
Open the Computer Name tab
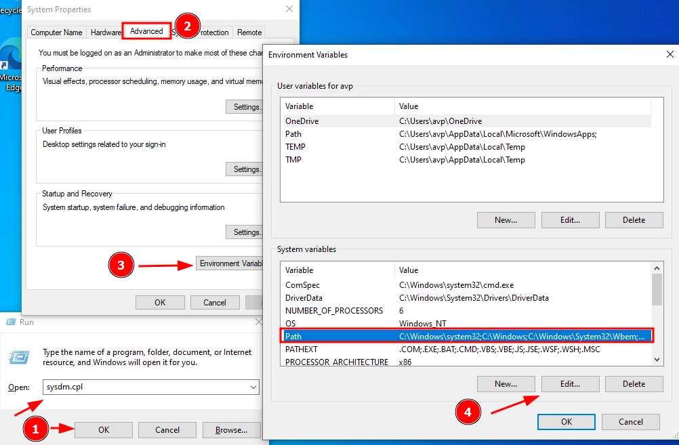[x=56, y=33]
